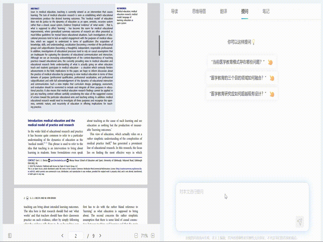Viewport: 323px width, 242px height.
Task: Click the KEYWORDS heading in the PDF
Action: click(x=121, y=8)
